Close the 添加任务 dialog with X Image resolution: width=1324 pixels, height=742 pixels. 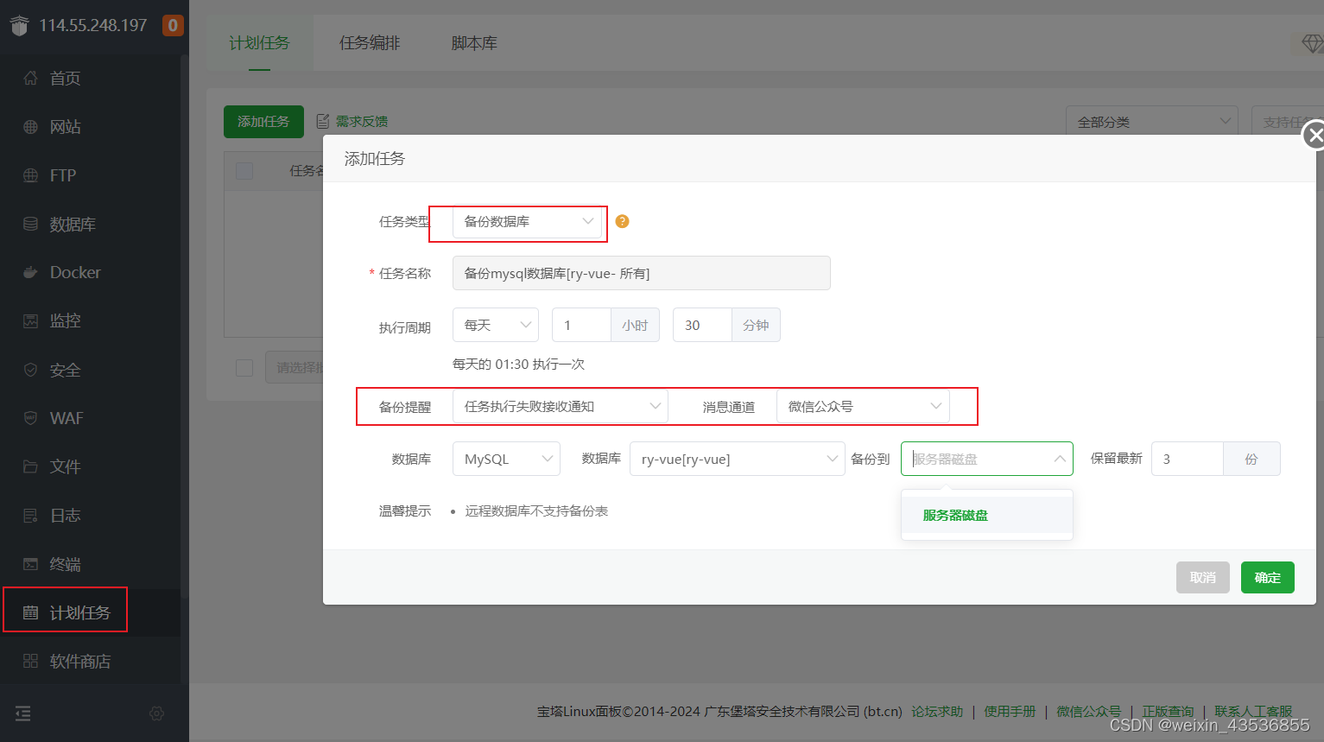[x=1314, y=136]
